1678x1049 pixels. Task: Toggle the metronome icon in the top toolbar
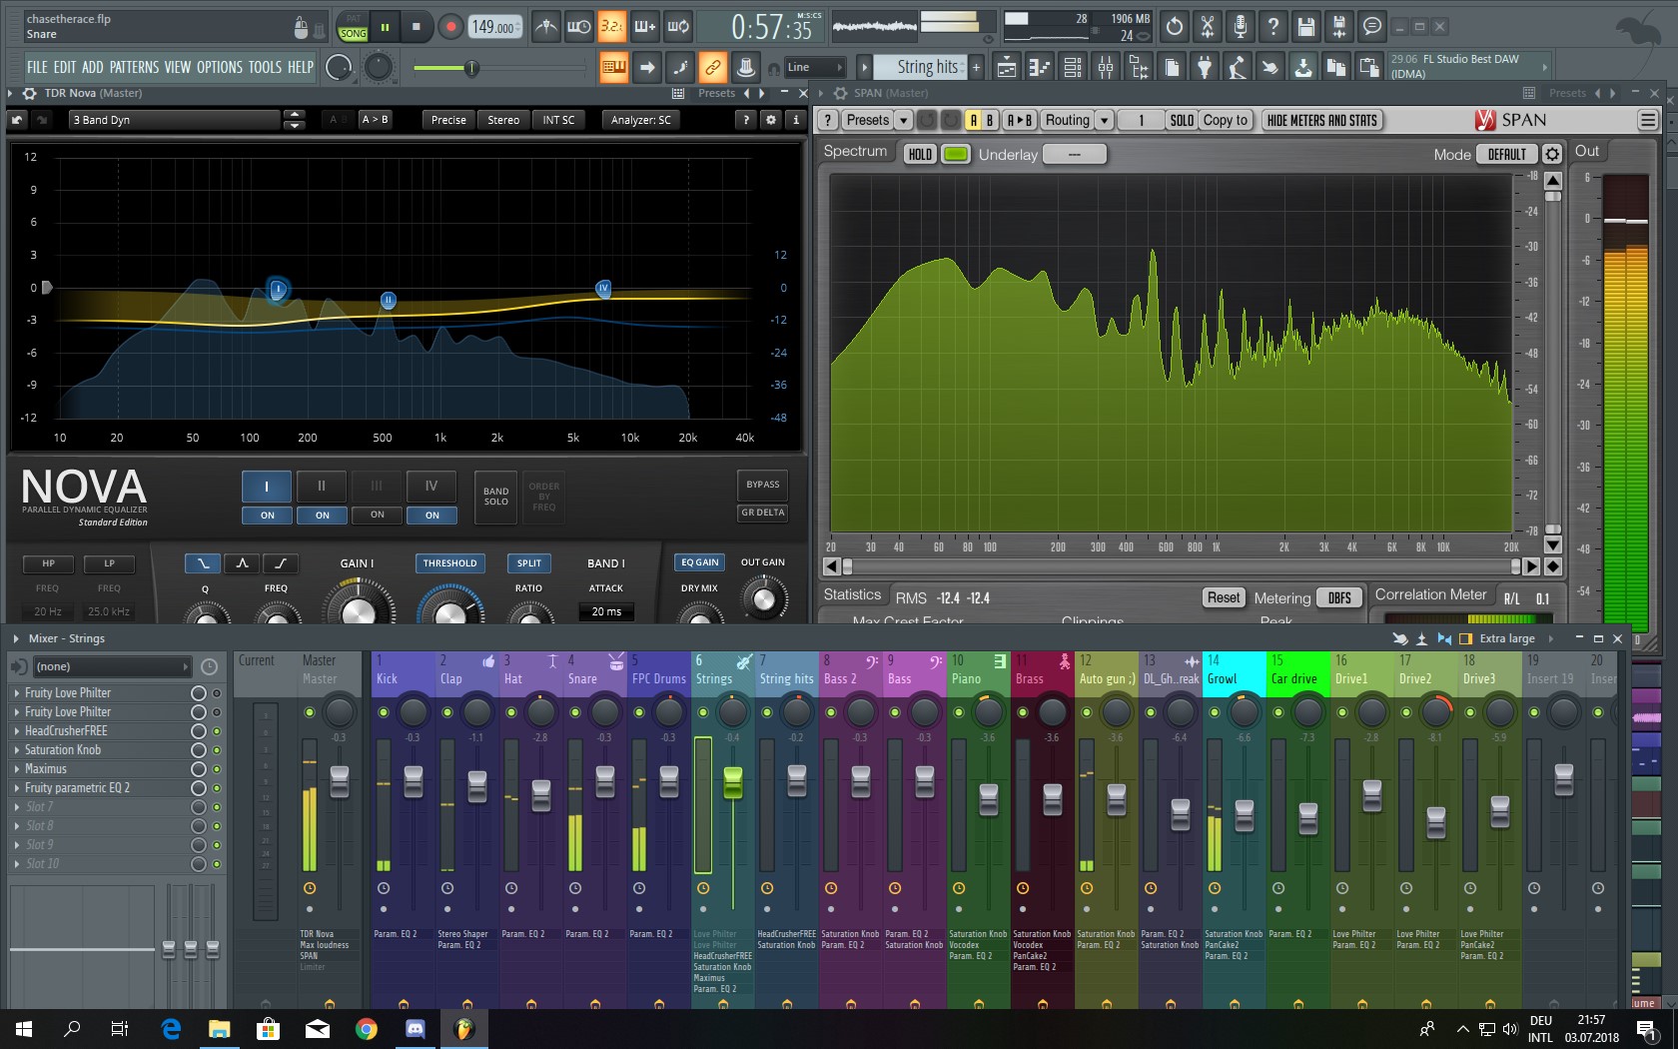click(x=545, y=27)
